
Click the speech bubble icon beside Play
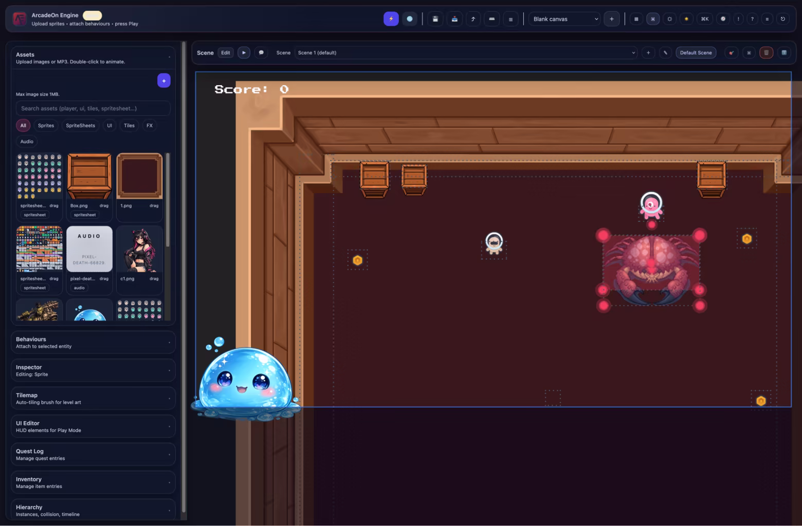pyautogui.click(x=261, y=52)
